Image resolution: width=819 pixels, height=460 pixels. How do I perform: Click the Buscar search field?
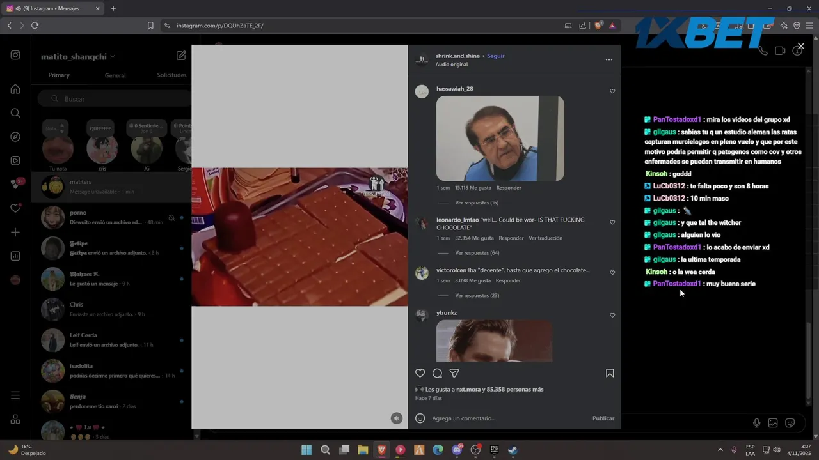[114, 99]
